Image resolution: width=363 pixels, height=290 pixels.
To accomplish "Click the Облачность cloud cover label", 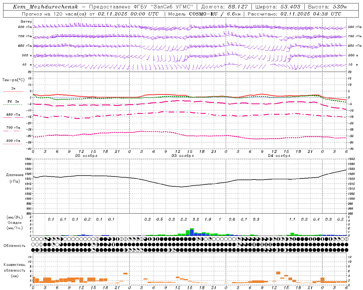I will point(14,246).
